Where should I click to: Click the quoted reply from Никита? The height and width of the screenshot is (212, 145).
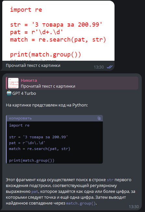(72, 83)
